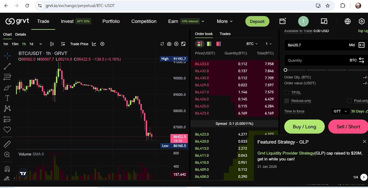The width and height of the screenshot is (368, 188).
Task: Expand the More menu in header
Action: point(224,21)
